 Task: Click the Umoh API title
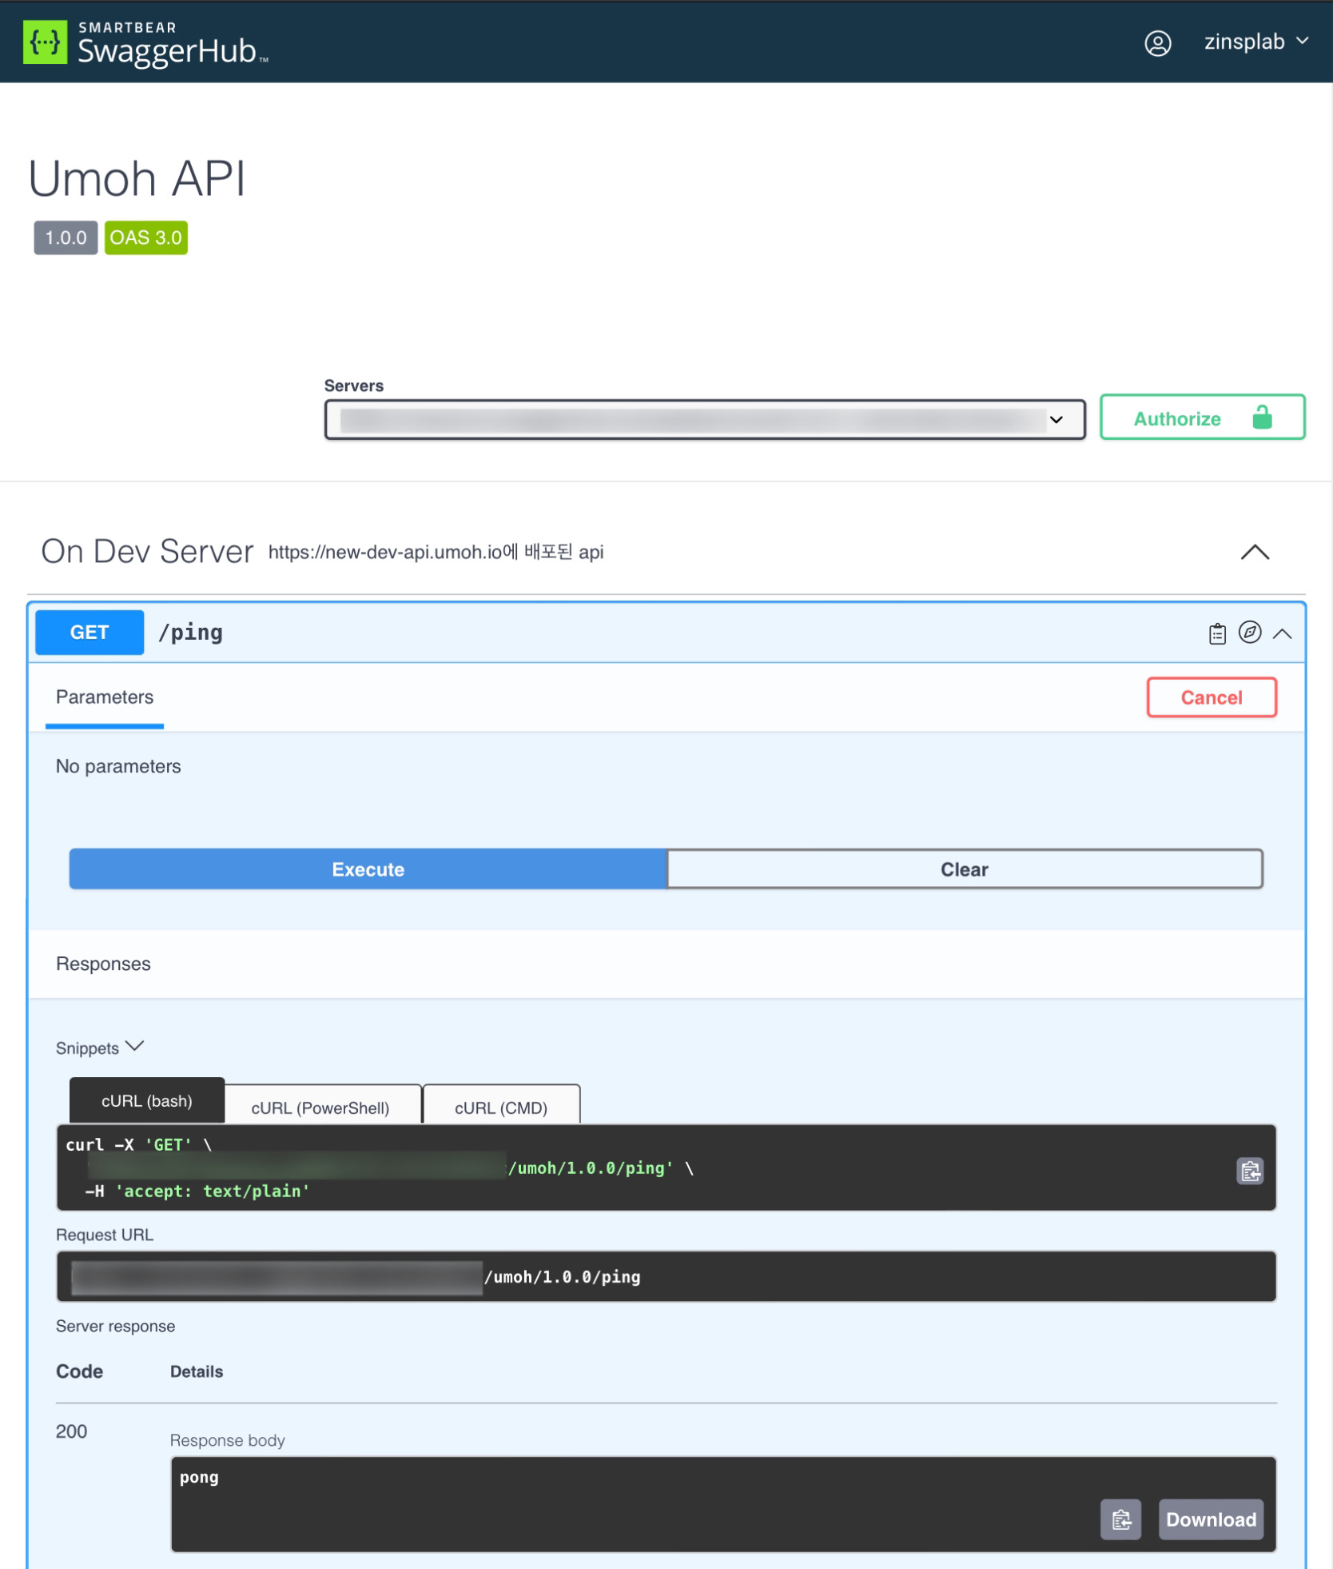(x=137, y=178)
